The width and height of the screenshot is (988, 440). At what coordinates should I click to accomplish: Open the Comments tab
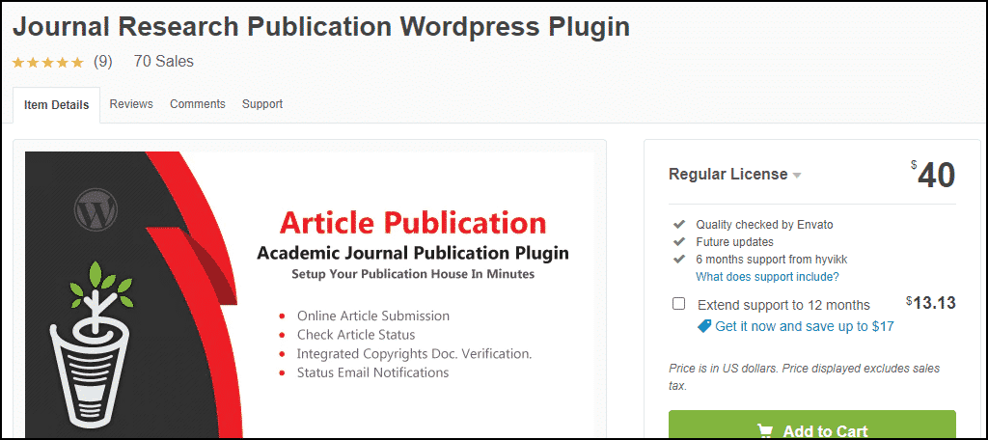(x=197, y=104)
